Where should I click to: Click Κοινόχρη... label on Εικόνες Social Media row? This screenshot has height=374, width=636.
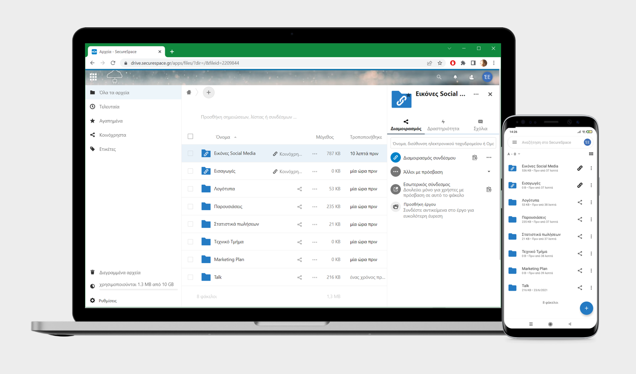[x=287, y=154]
